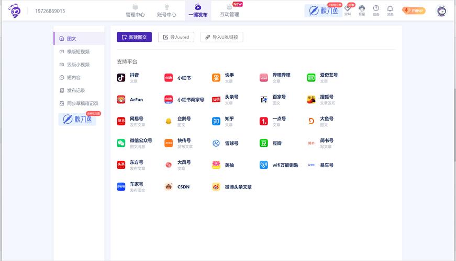The width and height of the screenshot is (456, 261).
Task: Open the 互动管理 tab
Action: tap(229, 11)
